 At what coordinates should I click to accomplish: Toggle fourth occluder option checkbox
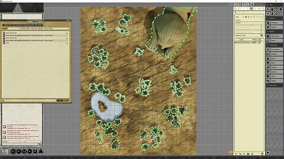[x=261, y=32]
